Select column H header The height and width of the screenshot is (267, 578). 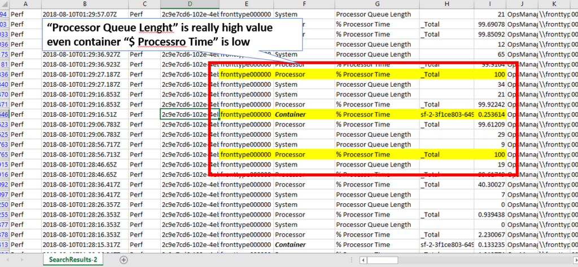tap(447, 4)
